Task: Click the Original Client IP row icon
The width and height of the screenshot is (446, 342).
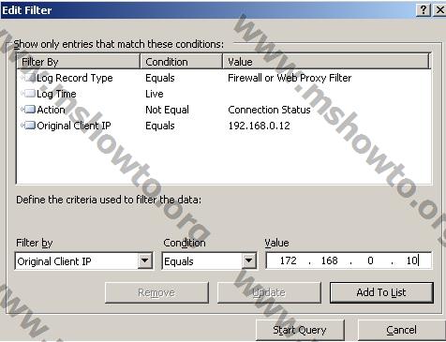Action: [x=28, y=126]
